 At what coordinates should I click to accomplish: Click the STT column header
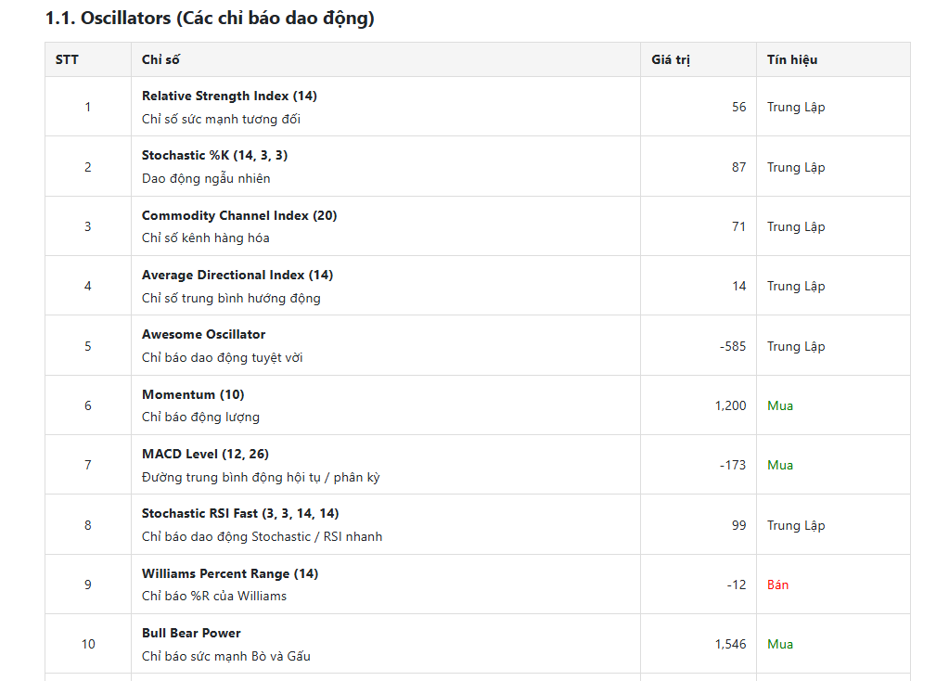67,60
